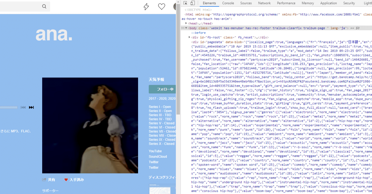Click the audio progress bar
The height and width of the screenshot is (194, 372).
pyautogui.click(x=9, y=107)
